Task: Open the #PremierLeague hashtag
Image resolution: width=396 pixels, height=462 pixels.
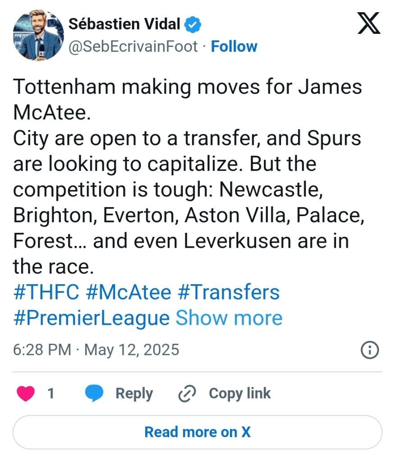Action: click(92, 318)
